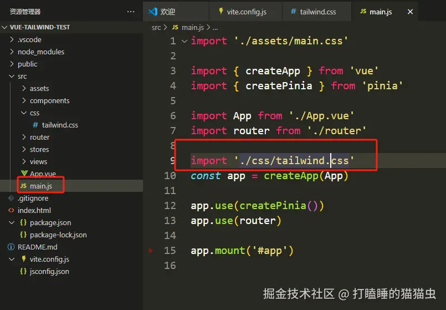Click the HTML icon beside index.html
This screenshot has width=446, height=310.
coord(11,210)
